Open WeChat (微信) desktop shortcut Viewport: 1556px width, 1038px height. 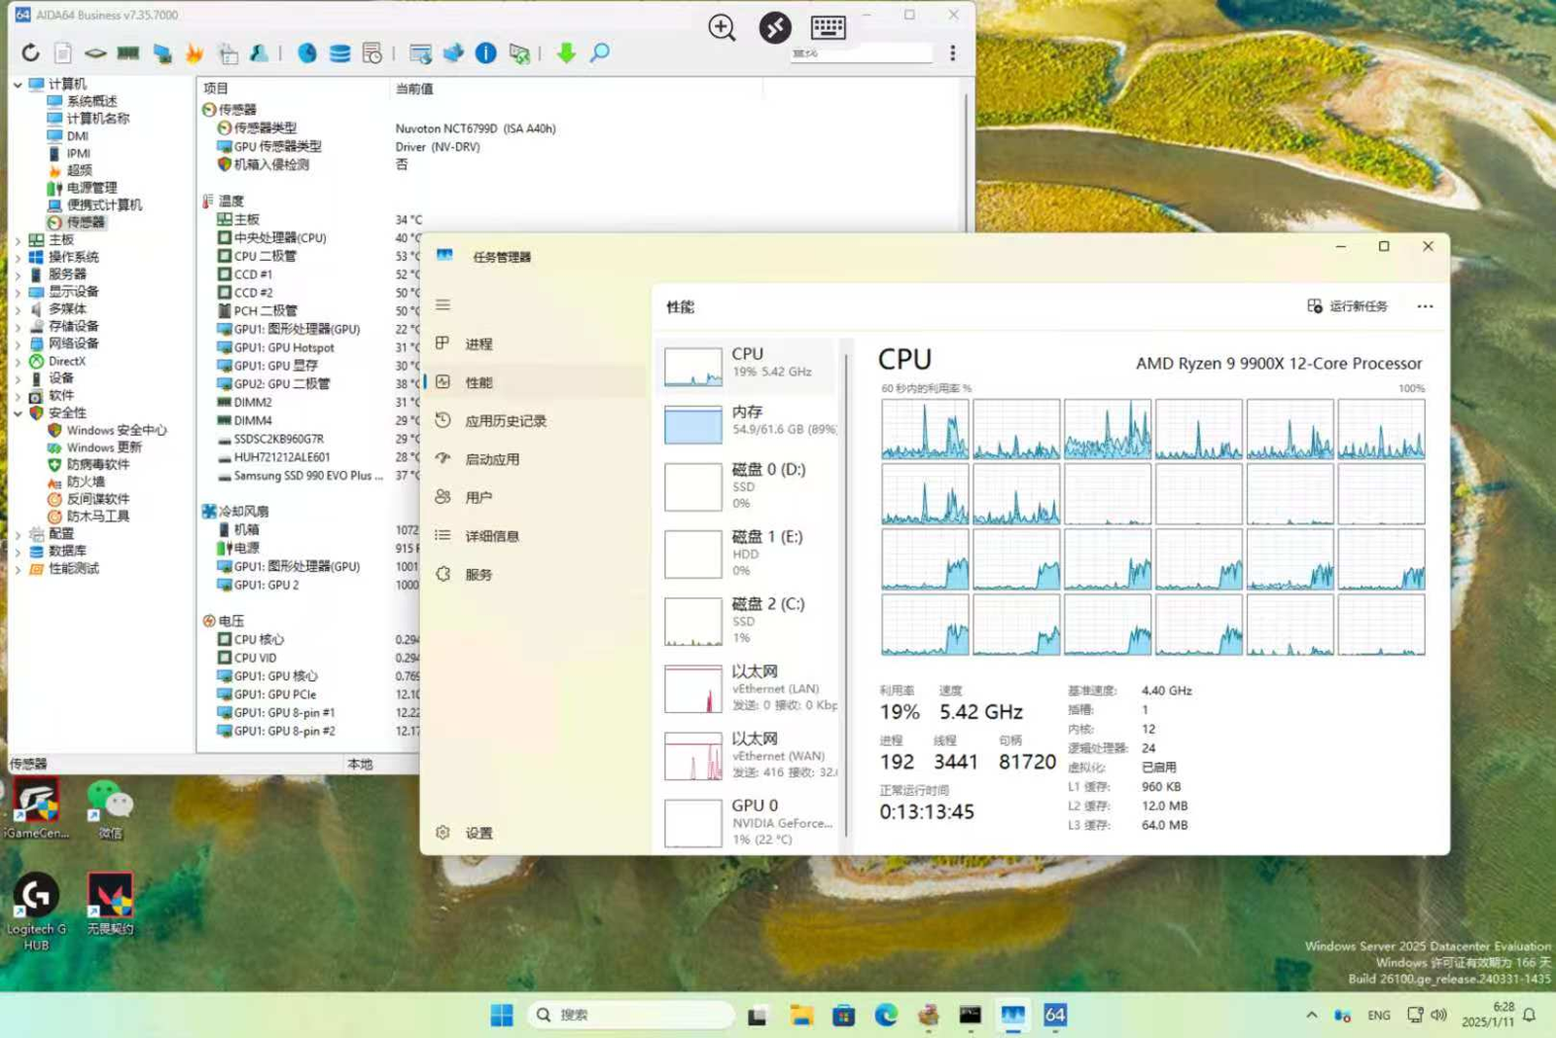110,809
